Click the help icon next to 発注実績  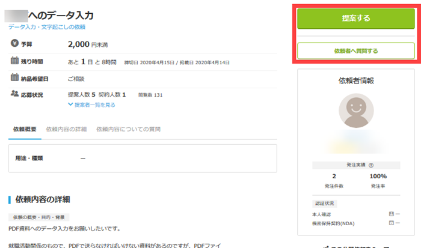pos(371,165)
